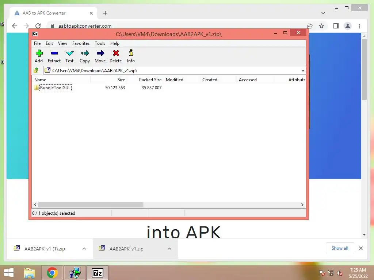Close the Chrome downloads bar
This screenshot has height=280, width=374.
pos(361,248)
